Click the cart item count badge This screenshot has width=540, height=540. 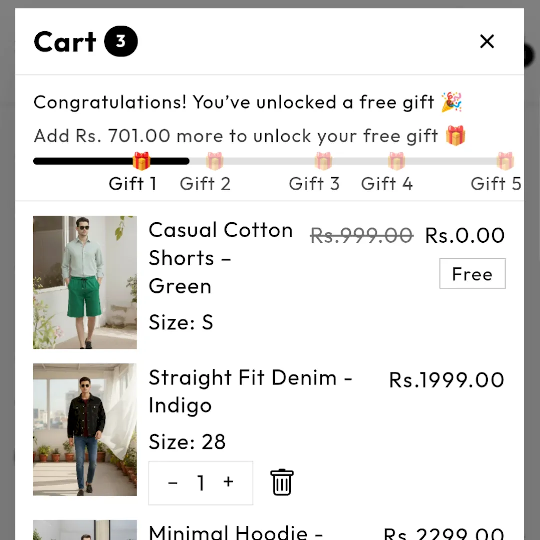[x=121, y=41]
